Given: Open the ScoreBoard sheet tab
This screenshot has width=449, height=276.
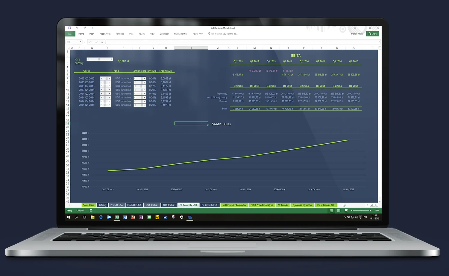Looking at the screenshot, I should tap(89, 205).
